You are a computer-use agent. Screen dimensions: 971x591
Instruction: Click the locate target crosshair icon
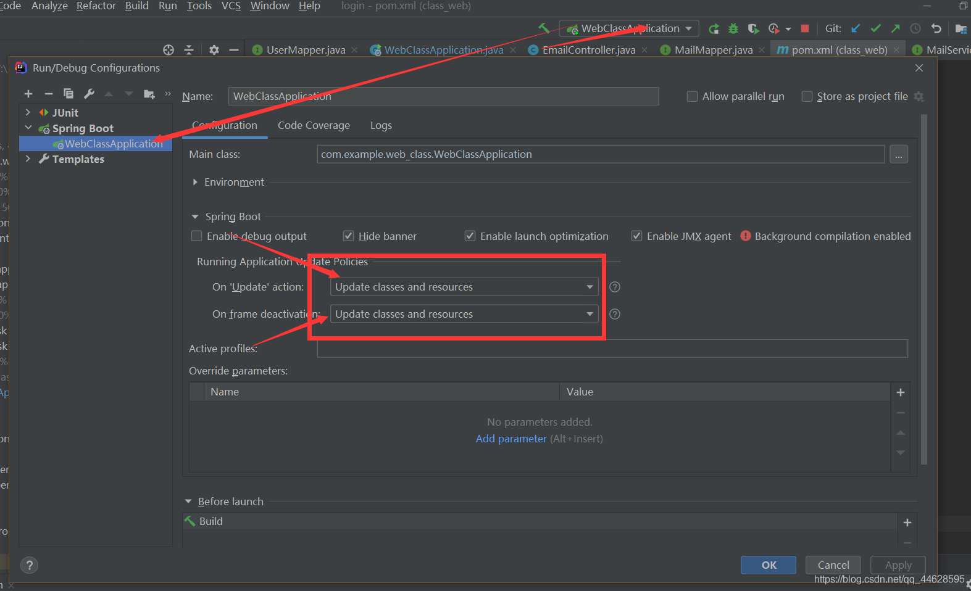tap(169, 50)
